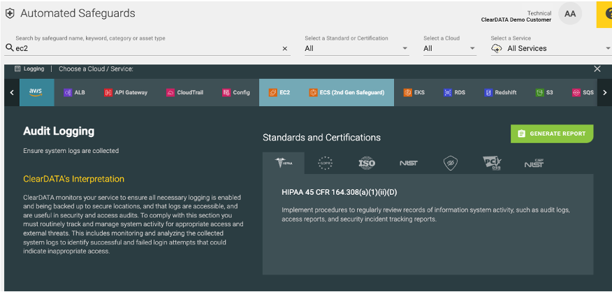Click HIPAA 45 CFR 164.308(a)(1)(ii)(D) text
612x292 pixels.
[339, 193]
